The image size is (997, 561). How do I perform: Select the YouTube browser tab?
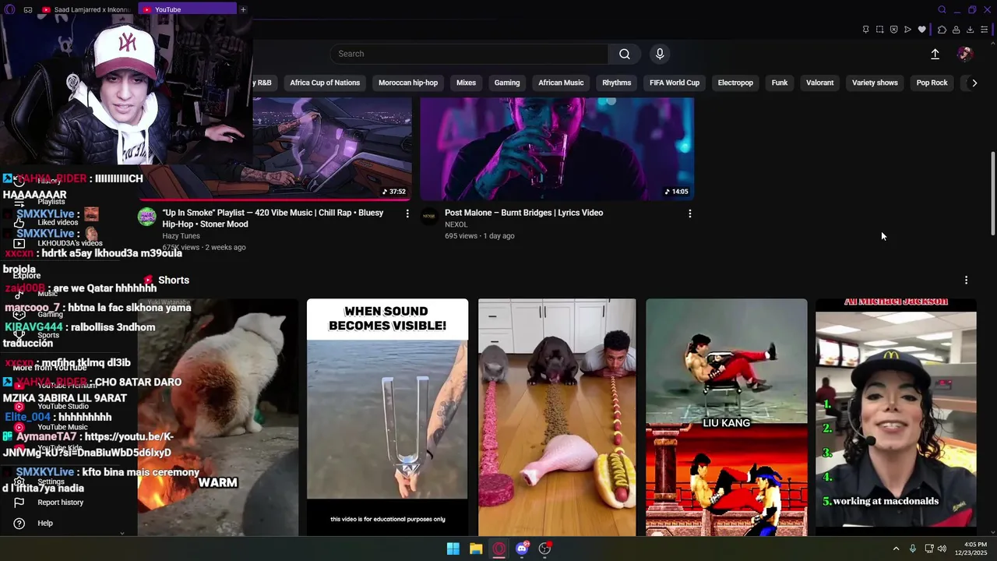pos(188,9)
